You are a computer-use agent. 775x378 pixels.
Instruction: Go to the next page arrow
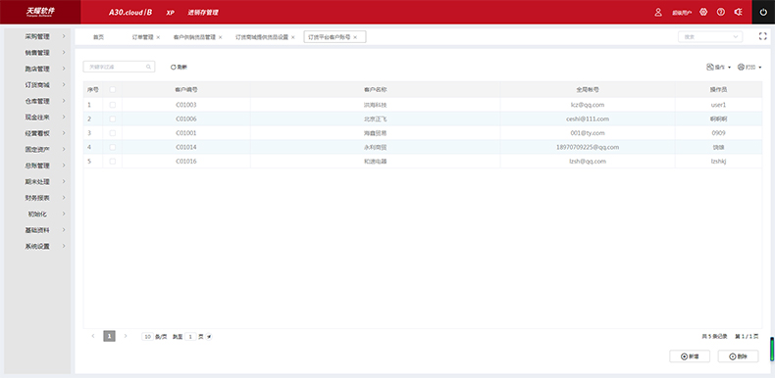(x=126, y=336)
